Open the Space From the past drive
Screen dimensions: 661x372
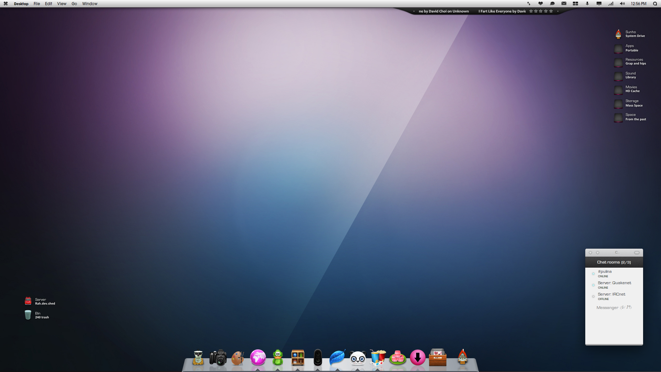[618, 117]
